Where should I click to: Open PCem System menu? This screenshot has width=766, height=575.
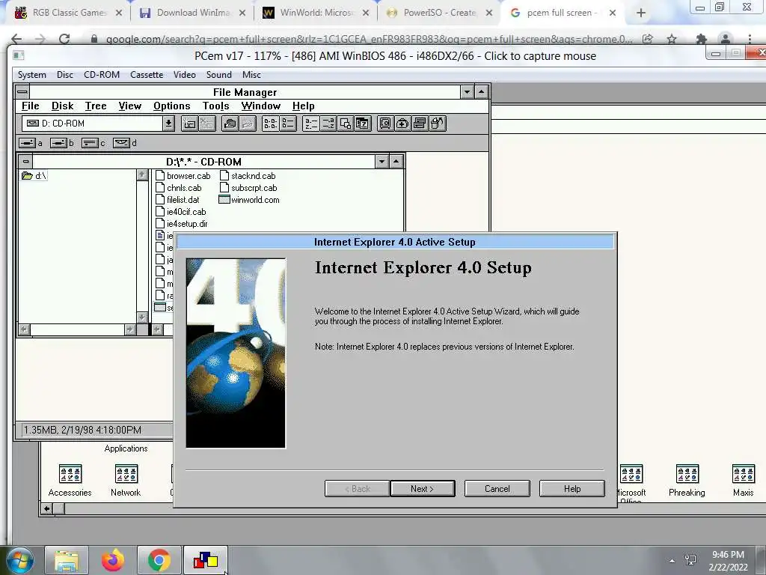click(31, 75)
